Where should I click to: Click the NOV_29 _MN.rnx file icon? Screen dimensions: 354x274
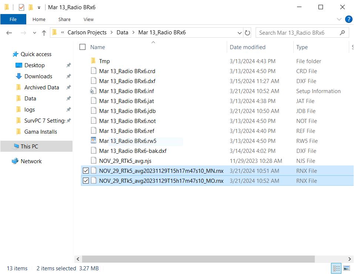[x=94, y=171]
